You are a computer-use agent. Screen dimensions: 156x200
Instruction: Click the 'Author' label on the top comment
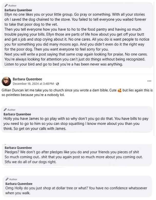tap(12, 6)
